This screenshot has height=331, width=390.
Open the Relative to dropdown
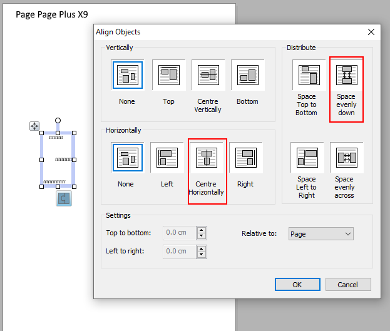coord(321,234)
